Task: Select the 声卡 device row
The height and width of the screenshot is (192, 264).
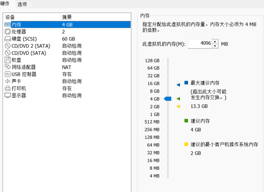Action: coord(68,81)
